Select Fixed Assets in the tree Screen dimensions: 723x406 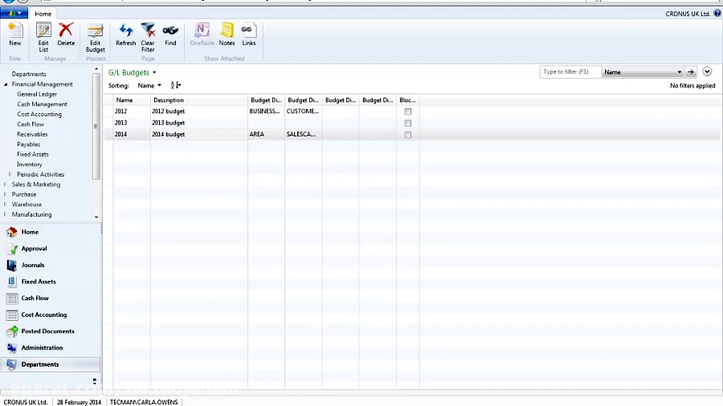coord(33,154)
